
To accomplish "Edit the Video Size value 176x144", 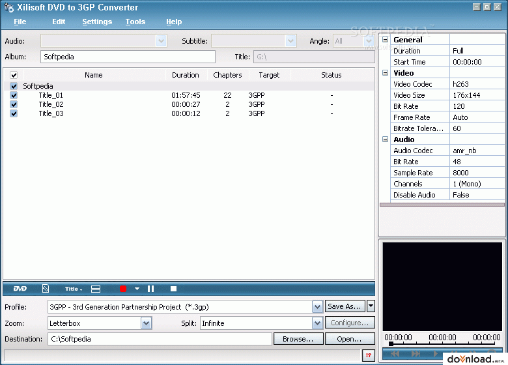I will click(477, 95).
